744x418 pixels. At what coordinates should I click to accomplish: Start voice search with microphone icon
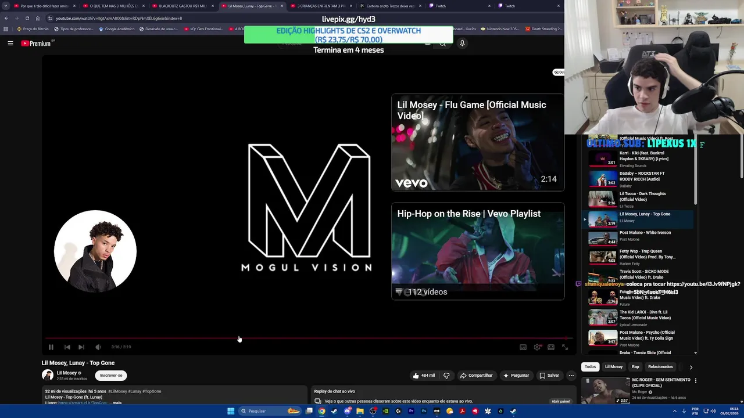tap(462, 43)
